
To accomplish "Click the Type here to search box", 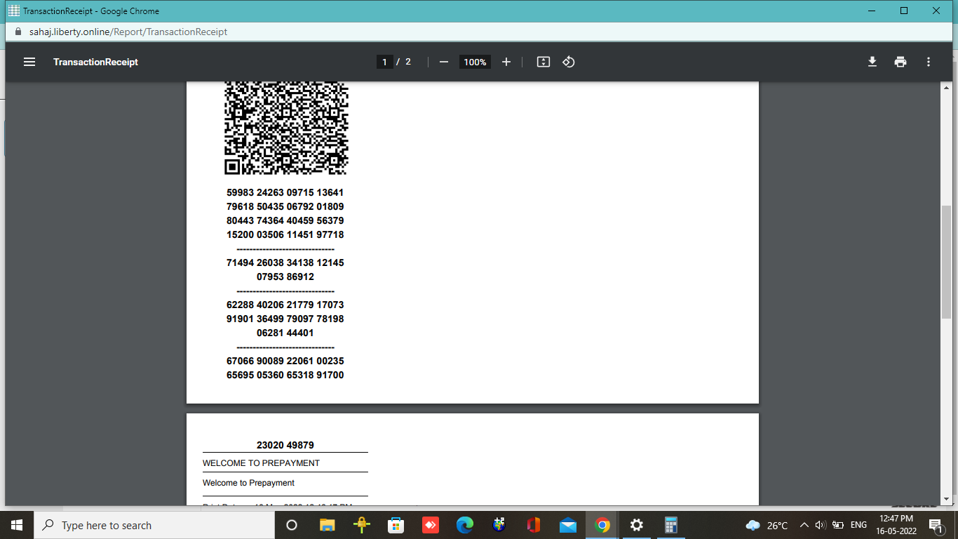I will pyautogui.click(x=154, y=525).
